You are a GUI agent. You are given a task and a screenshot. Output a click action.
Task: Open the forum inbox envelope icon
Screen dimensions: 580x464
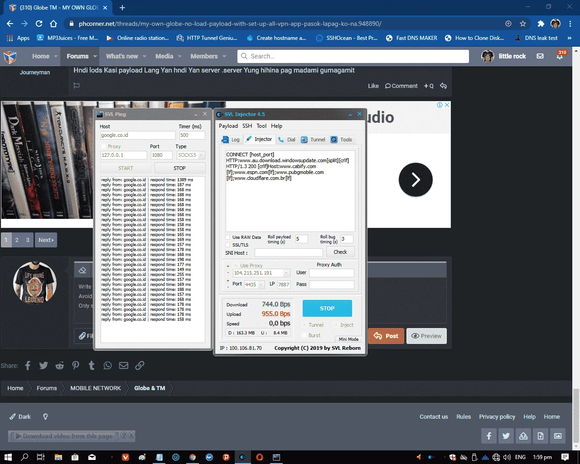(540, 56)
